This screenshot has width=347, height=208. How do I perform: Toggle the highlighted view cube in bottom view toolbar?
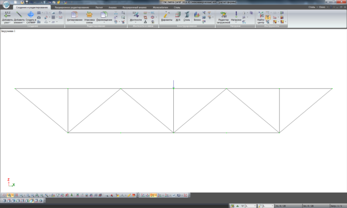[32, 201]
